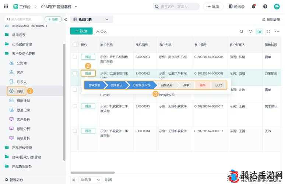Image resolution: width=285 pixels, height=184 pixels.
Task: Click 编辑表单 edit form link
Action: pos(271,19)
